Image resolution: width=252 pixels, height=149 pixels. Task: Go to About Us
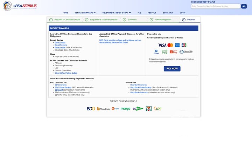click(x=152, y=13)
